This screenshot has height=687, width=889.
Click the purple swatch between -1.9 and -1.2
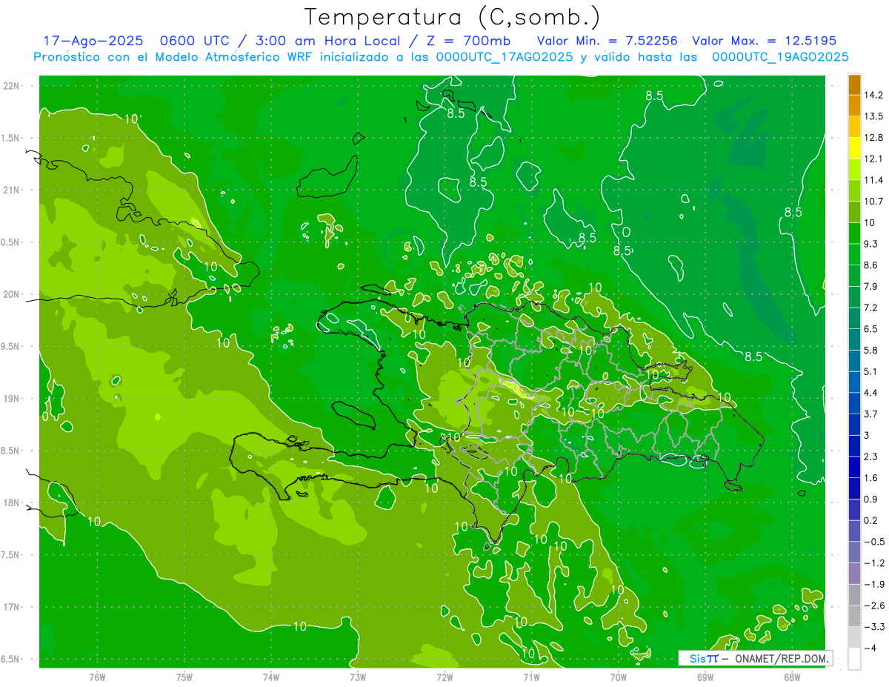click(854, 574)
